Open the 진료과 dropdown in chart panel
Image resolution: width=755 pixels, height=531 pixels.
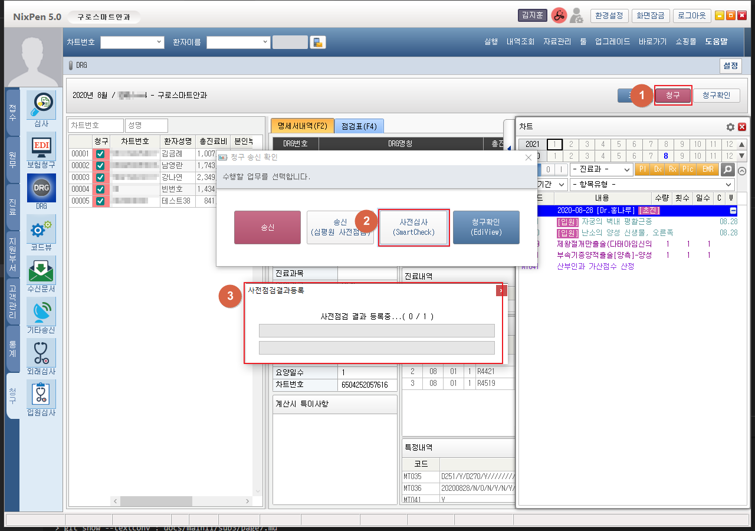point(601,169)
